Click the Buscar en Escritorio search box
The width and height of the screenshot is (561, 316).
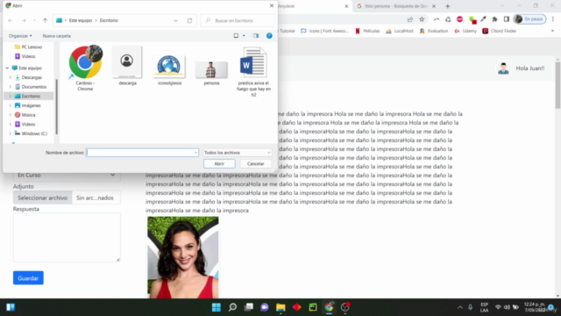(x=238, y=20)
